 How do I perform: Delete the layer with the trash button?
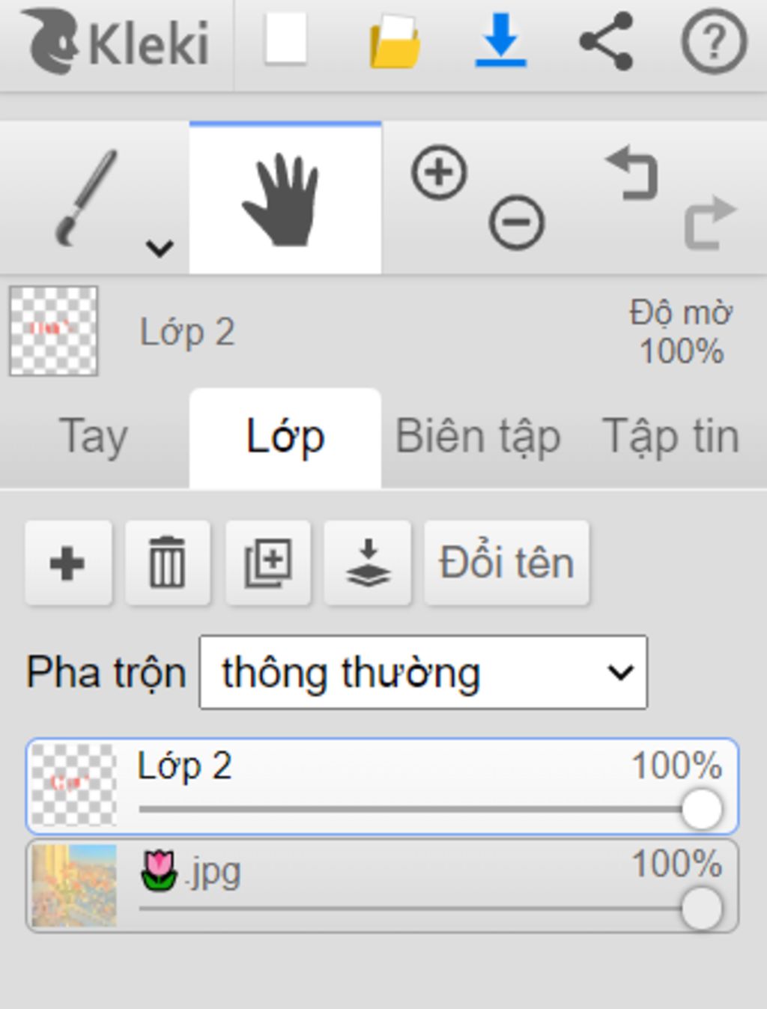[168, 563]
